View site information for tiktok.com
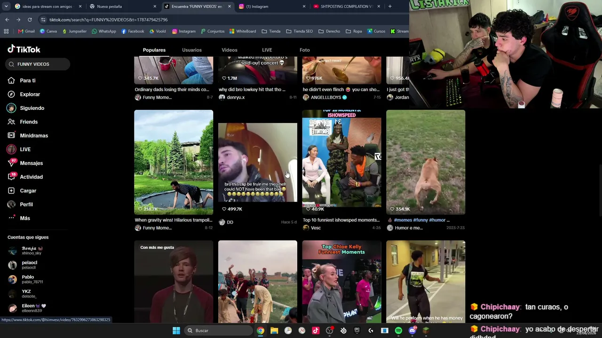602x338 pixels. [x=43, y=20]
